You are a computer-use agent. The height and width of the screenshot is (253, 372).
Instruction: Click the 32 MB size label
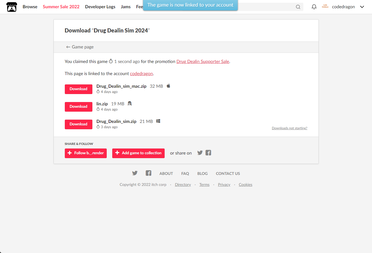[156, 86]
